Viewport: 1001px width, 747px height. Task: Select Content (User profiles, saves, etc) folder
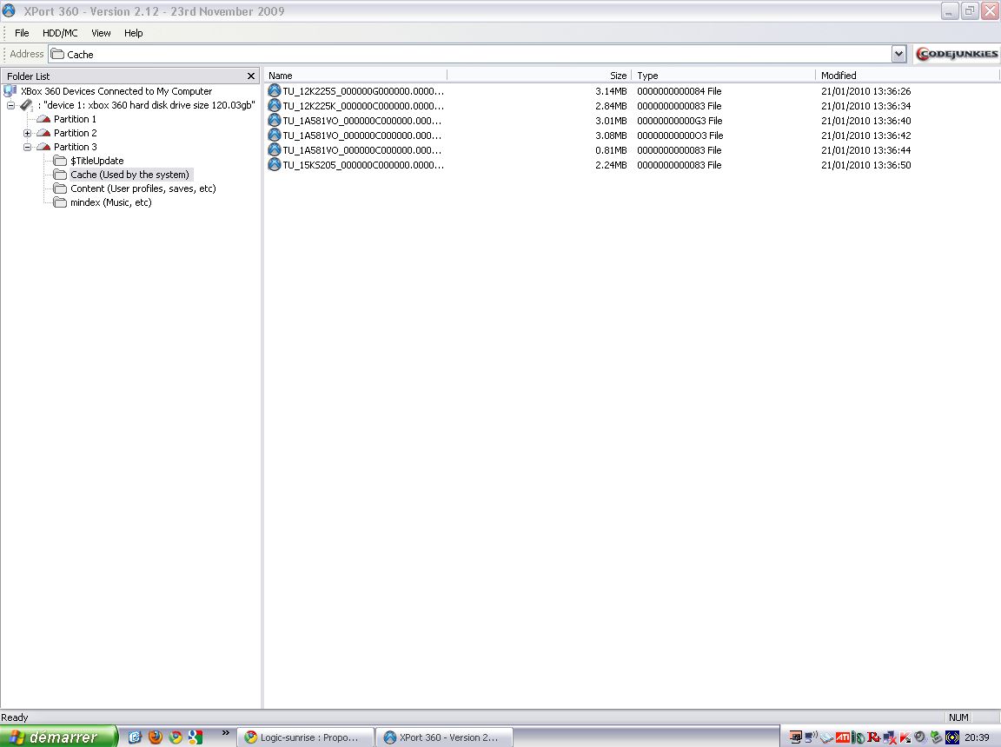click(143, 188)
